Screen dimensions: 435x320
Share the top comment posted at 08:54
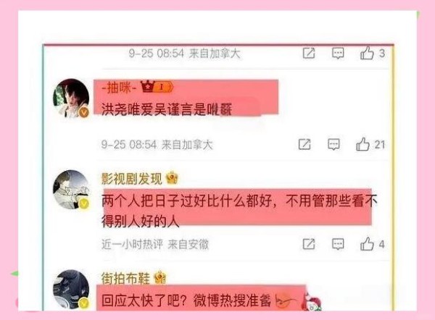coord(309,53)
